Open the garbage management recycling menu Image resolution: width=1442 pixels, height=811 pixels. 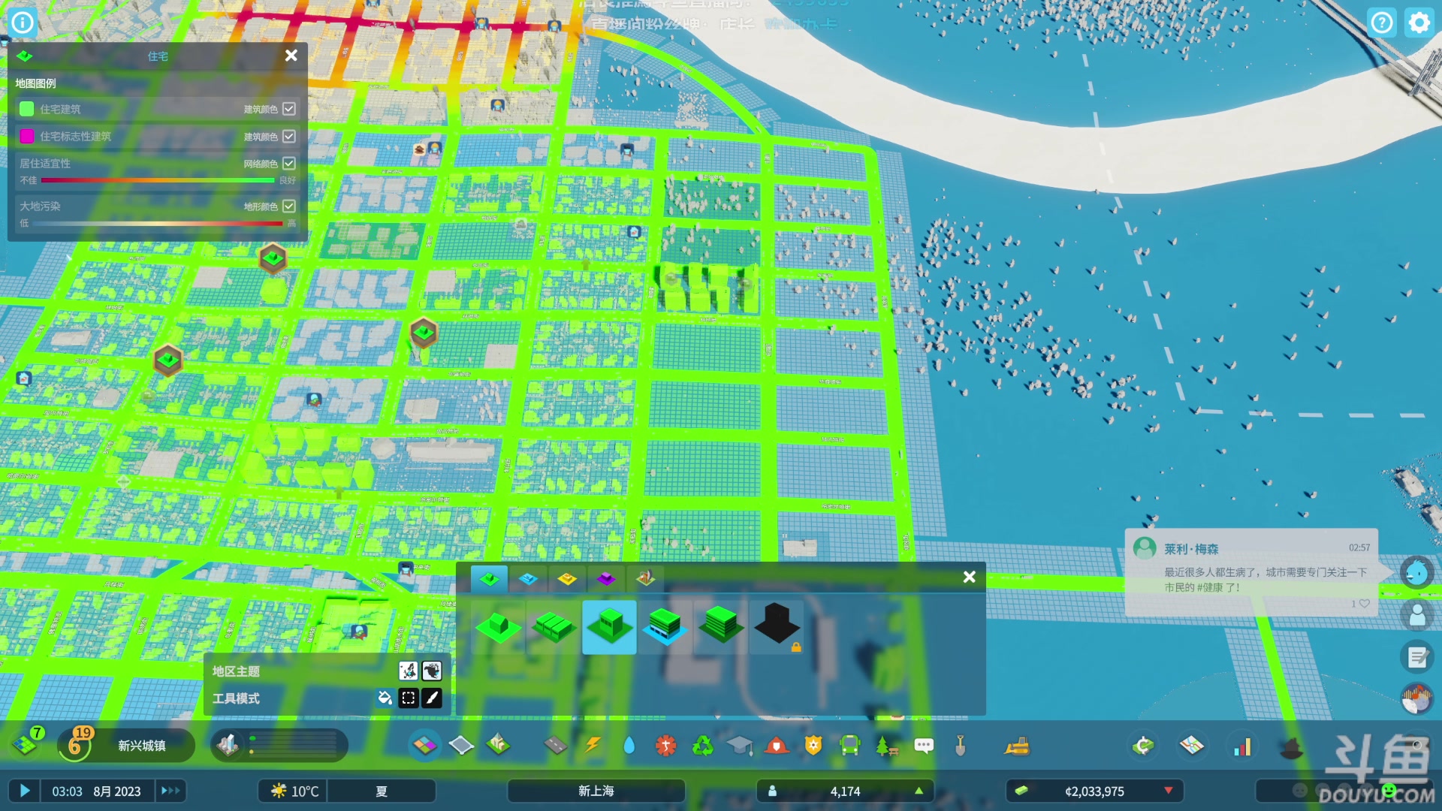coord(703,746)
